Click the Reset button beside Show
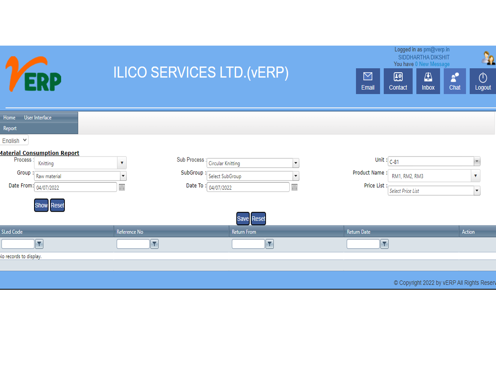Viewport: 496px width, 374px height. pos(57,205)
